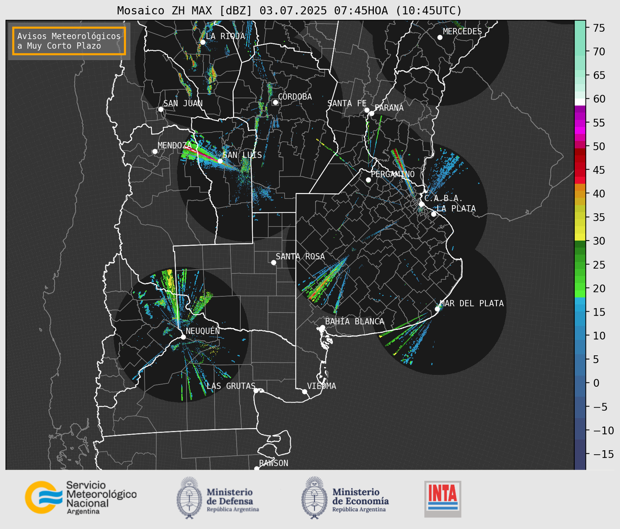
Task: Select the SAN LUIS city marker
Action: click(220, 161)
